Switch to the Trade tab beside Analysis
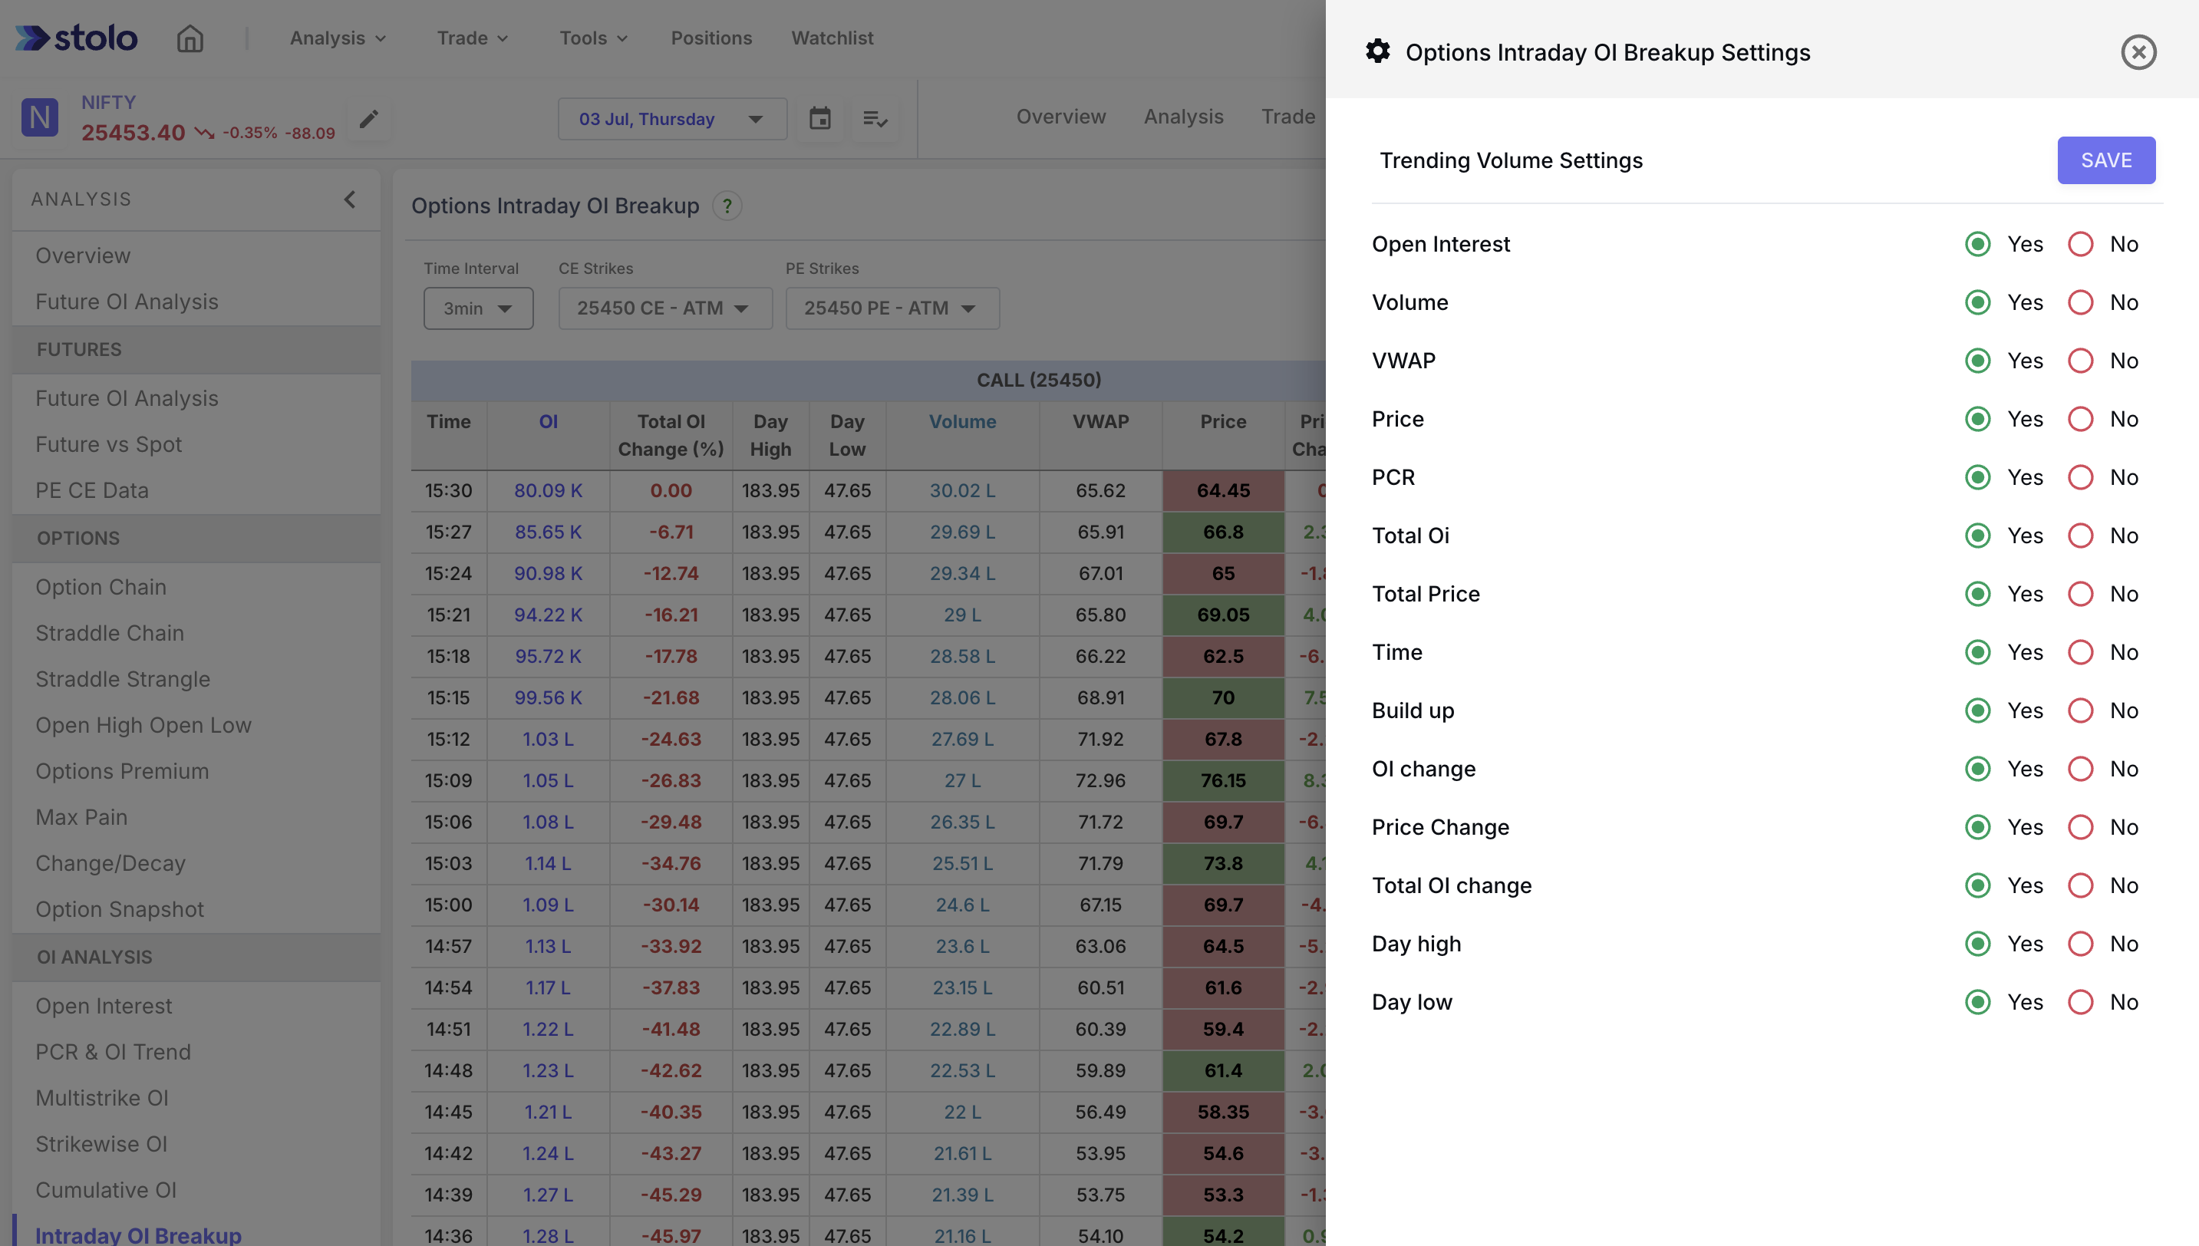Image resolution: width=2199 pixels, height=1246 pixels. 1287,117
